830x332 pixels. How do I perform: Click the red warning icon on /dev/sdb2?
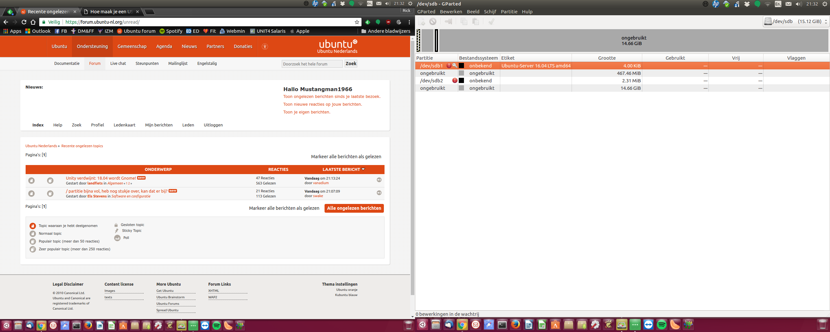coord(455,80)
